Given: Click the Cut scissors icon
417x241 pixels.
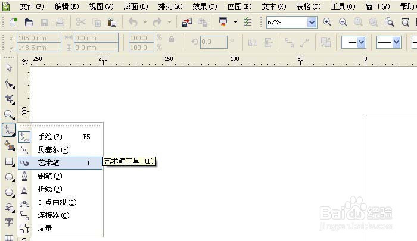Looking at the screenshot, I should coord(80,23).
